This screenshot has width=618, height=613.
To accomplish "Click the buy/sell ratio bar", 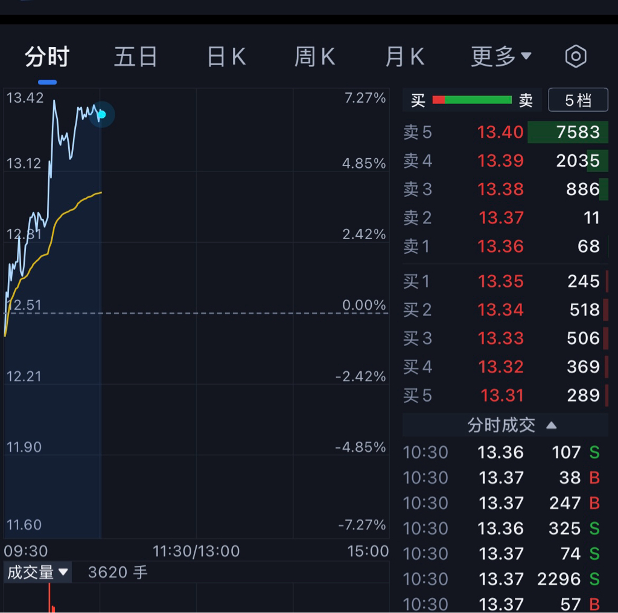I will point(472,100).
